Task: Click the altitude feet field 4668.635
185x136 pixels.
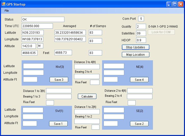Action: pos(30,53)
